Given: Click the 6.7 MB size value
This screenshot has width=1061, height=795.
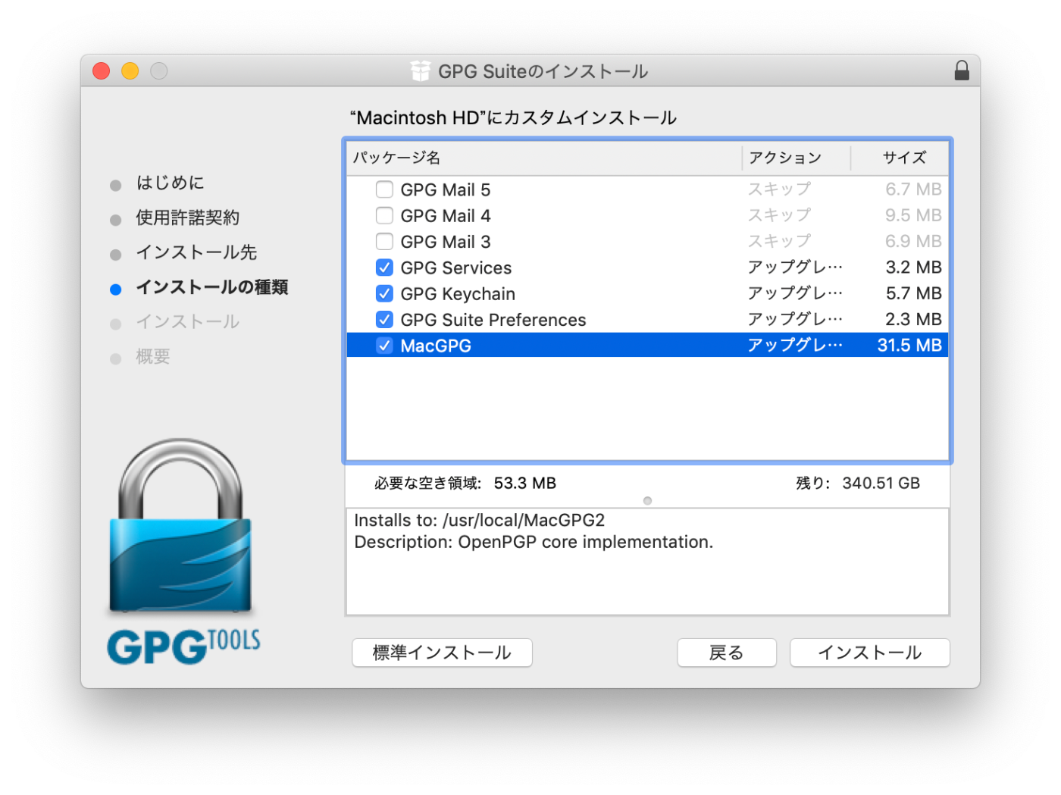Looking at the screenshot, I should 914,189.
